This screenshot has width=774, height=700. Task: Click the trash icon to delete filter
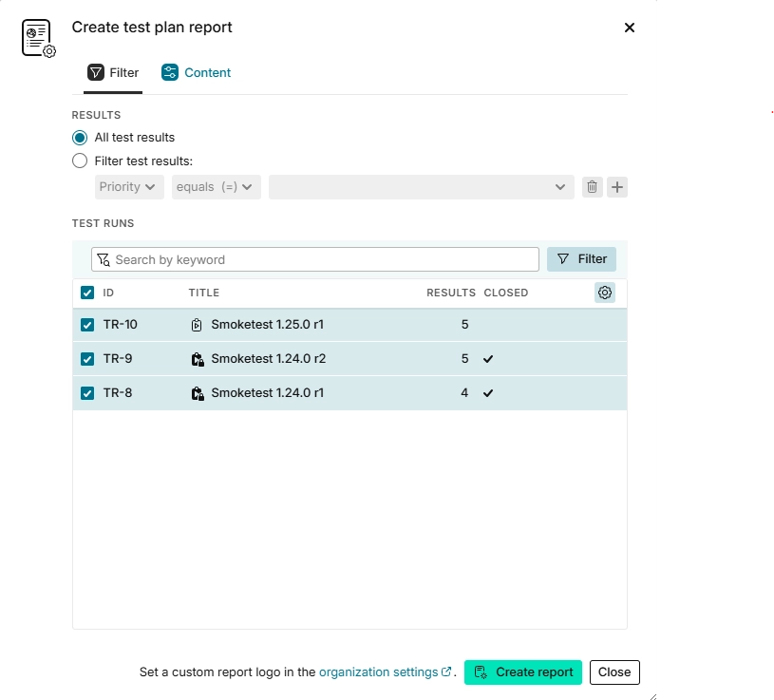click(x=592, y=187)
